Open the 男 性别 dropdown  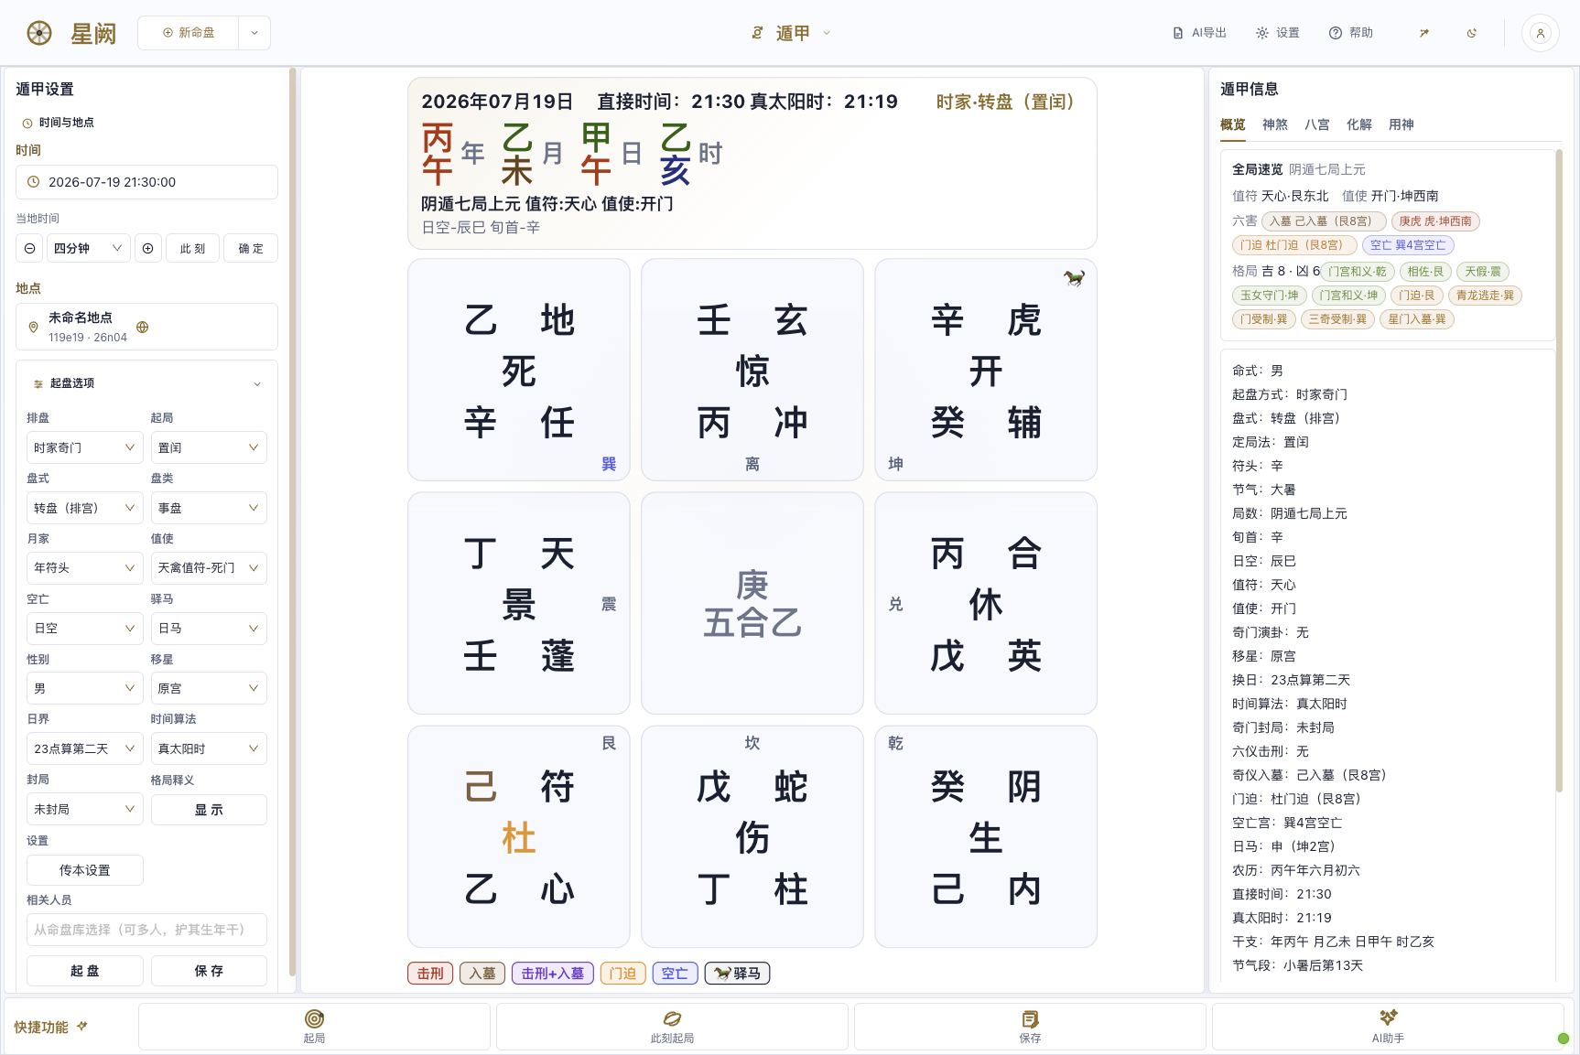click(84, 688)
